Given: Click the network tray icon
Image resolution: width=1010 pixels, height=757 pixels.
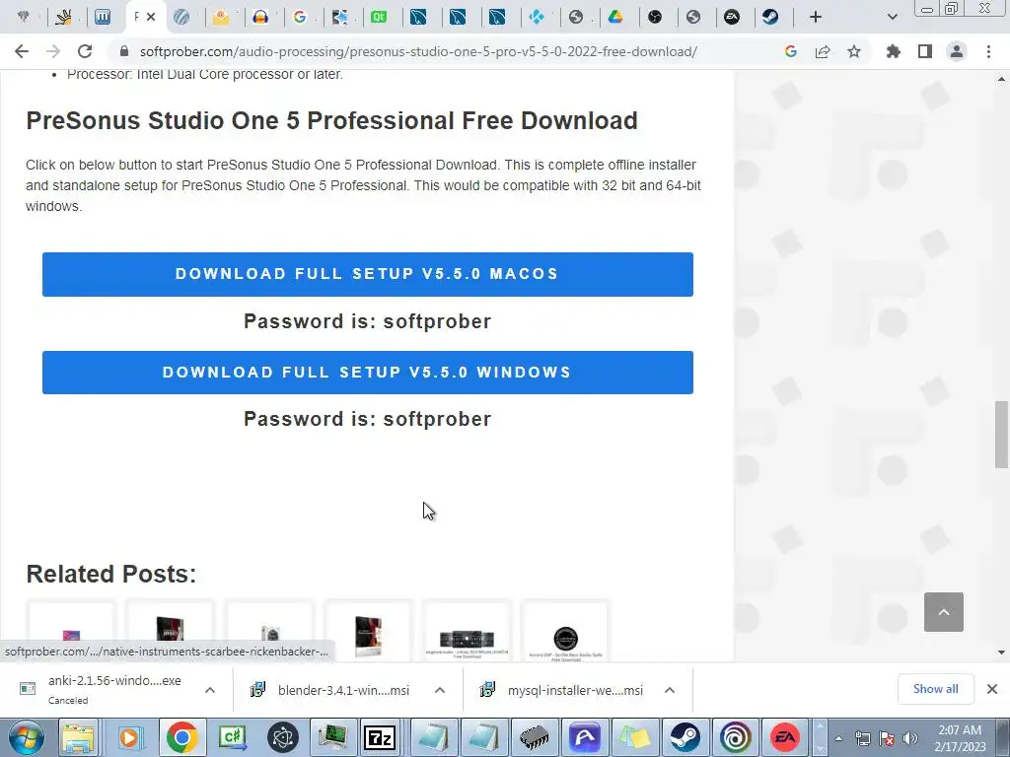Looking at the screenshot, I should point(862,738).
